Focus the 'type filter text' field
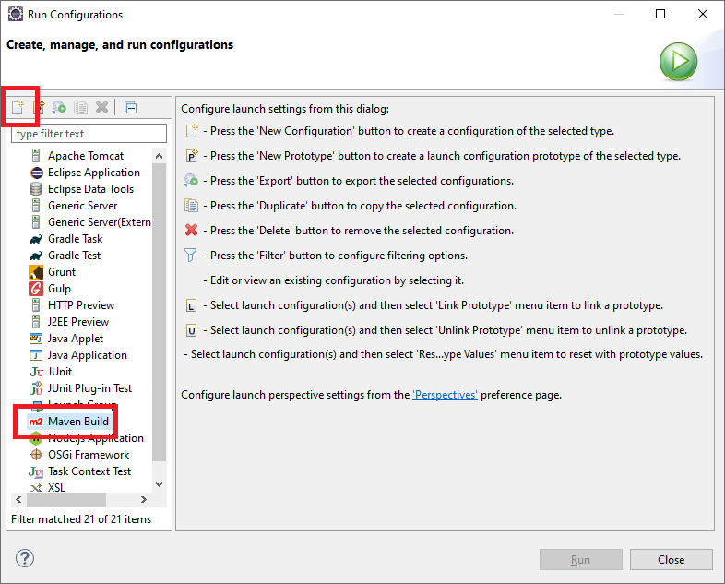Viewport: 725px width, 584px height. 89,134
